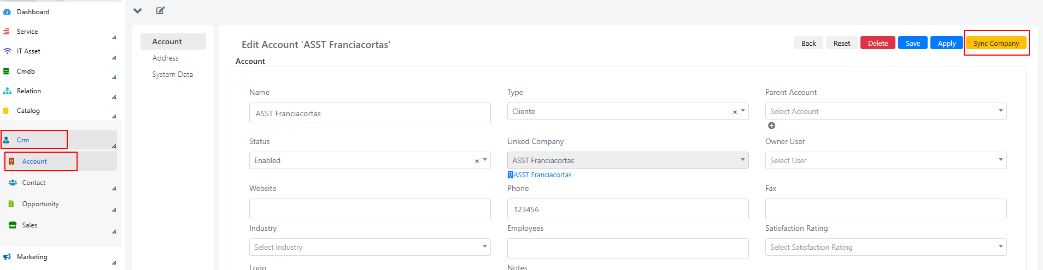
Task: Expand the Relation menu arrow
Action: click(x=114, y=97)
